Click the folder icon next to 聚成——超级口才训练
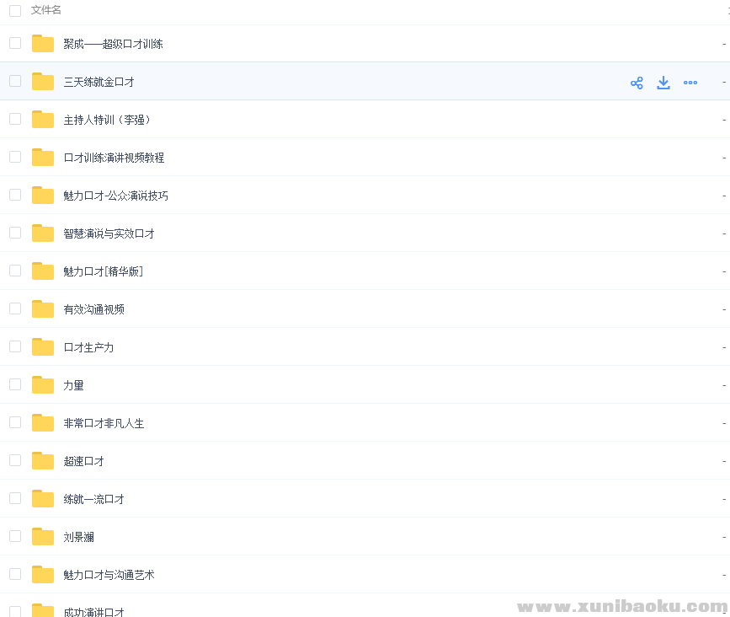730x617 pixels. pos(42,44)
